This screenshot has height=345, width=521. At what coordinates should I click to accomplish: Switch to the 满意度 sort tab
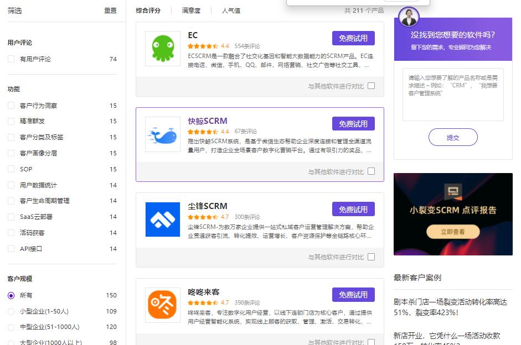coord(191,11)
